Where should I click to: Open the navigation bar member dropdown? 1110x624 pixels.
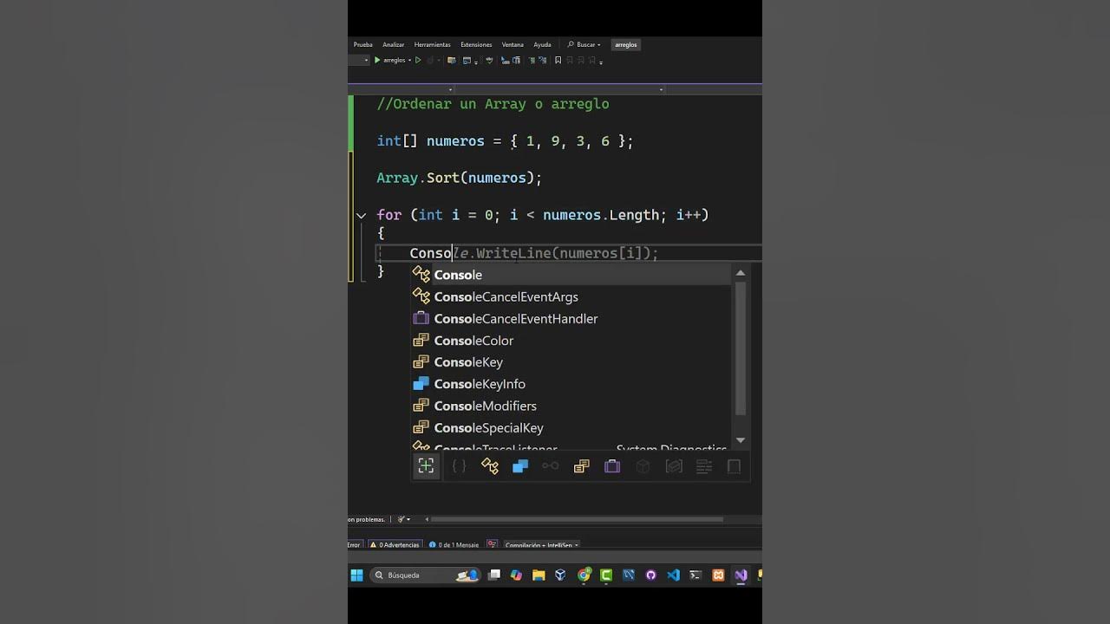661,89
